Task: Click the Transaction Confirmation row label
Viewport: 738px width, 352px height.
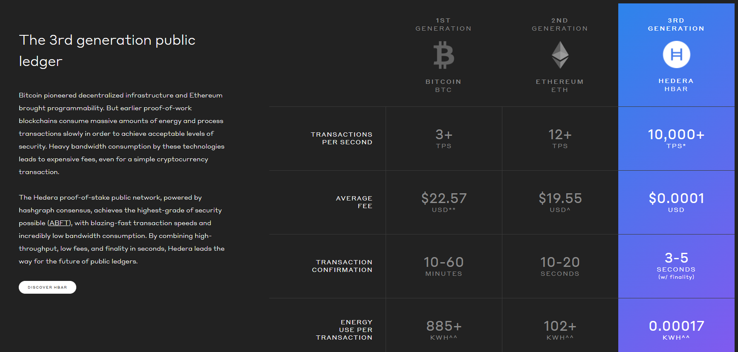Action: (x=342, y=266)
